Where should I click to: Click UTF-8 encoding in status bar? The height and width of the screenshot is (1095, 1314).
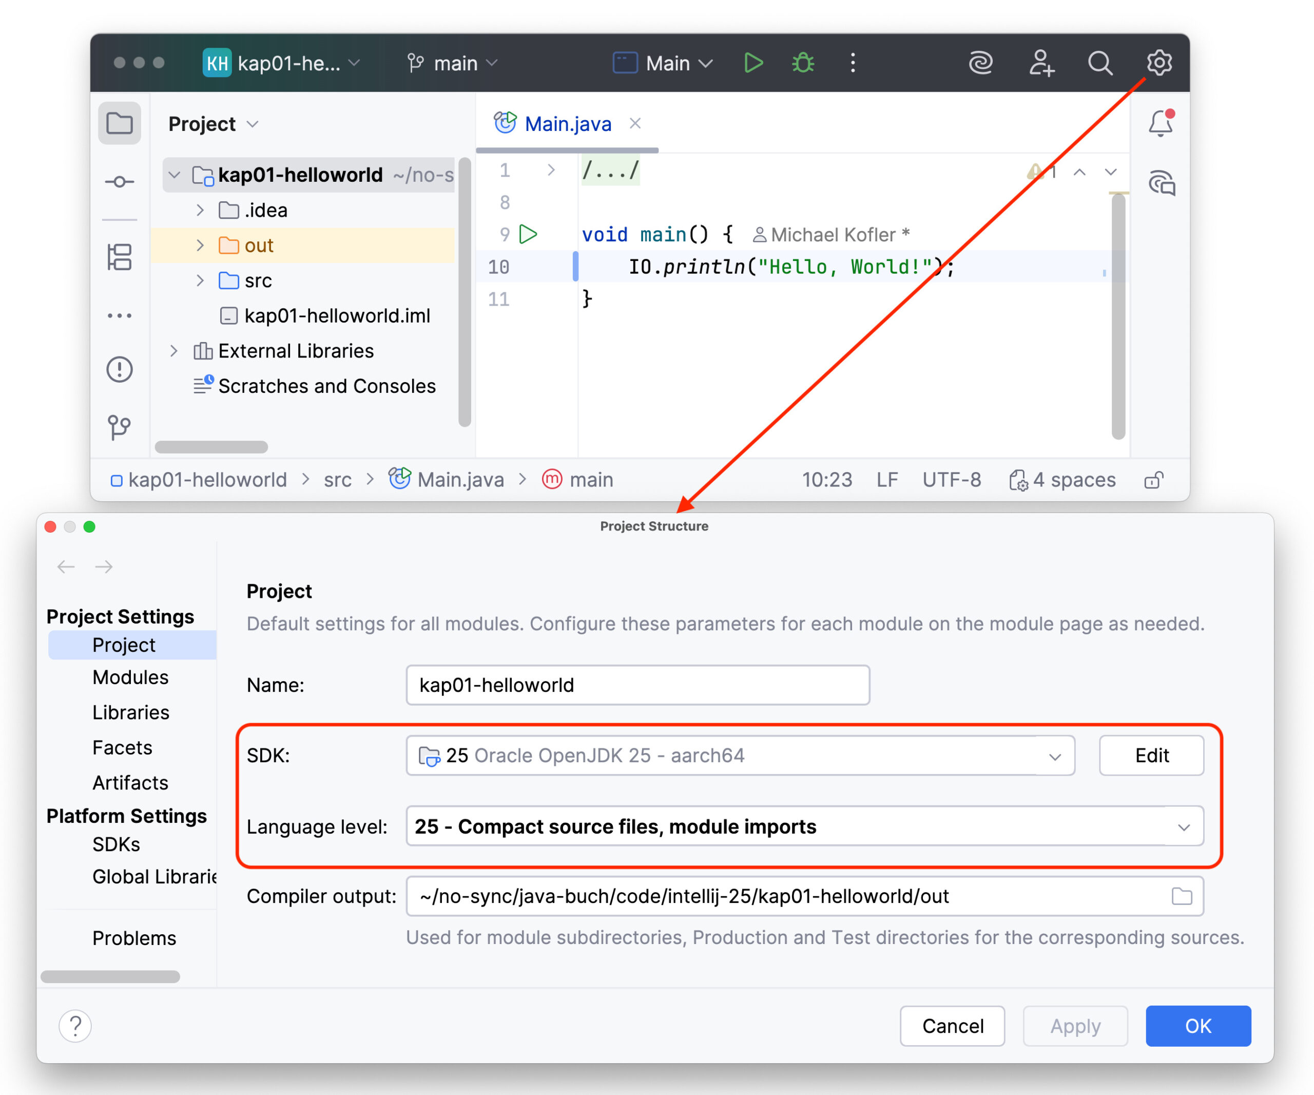point(952,480)
